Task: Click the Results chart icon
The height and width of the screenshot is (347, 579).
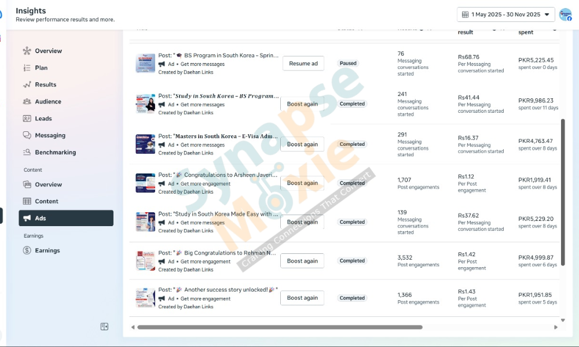Action: 27,84
